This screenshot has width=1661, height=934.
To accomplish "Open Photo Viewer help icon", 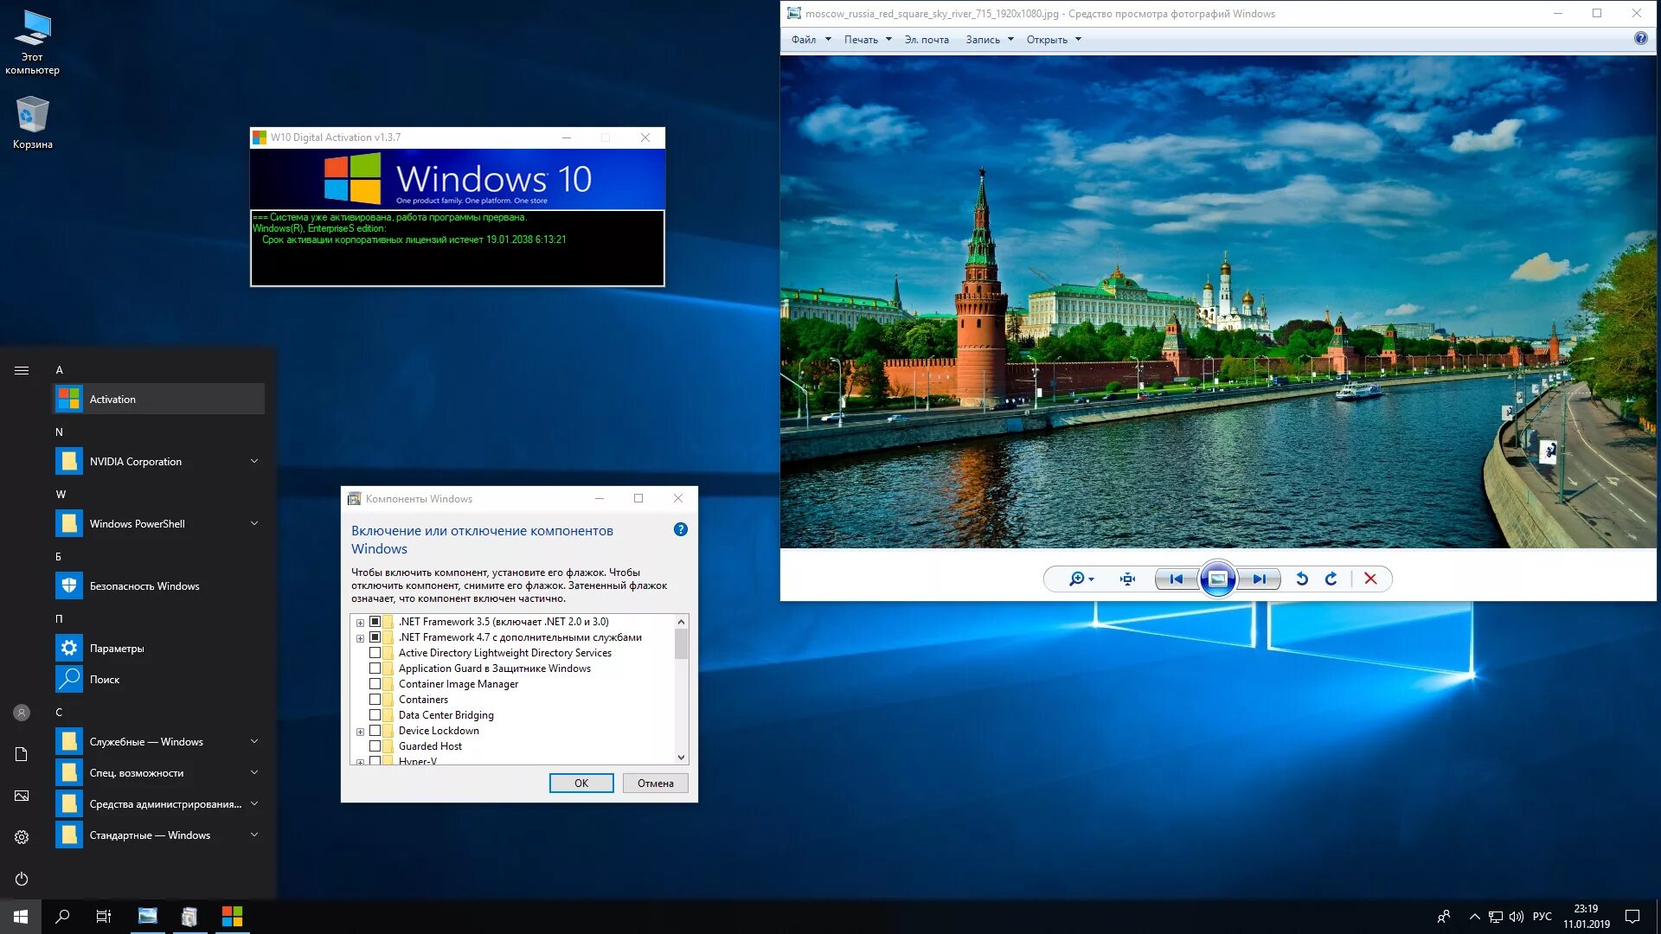I will [x=1640, y=39].
